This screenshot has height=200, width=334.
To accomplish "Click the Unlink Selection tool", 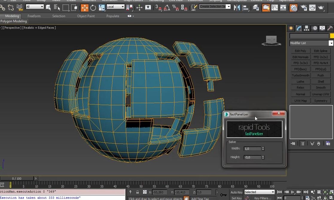I will coord(11,8).
